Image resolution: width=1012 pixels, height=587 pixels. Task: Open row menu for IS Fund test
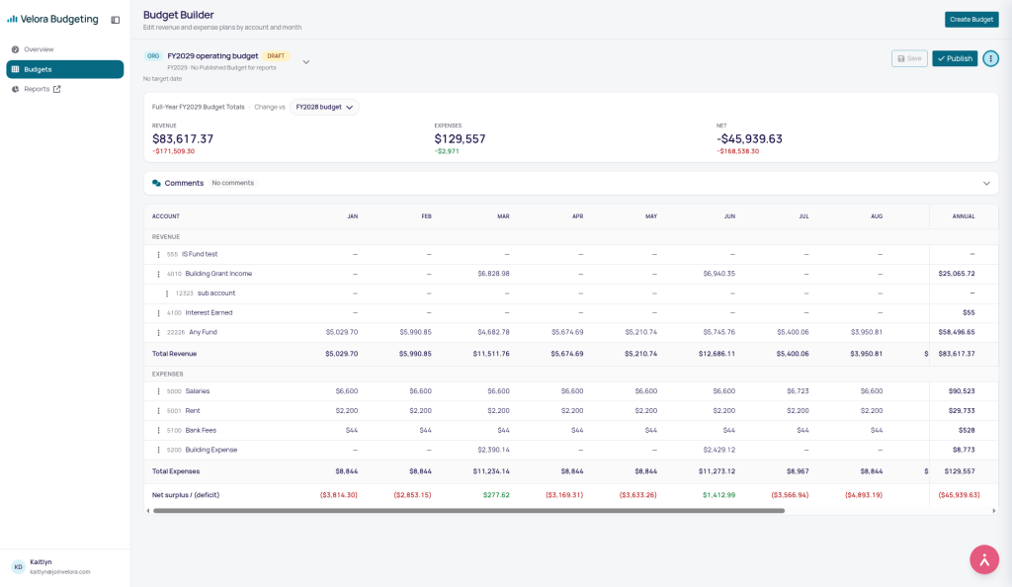(x=159, y=255)
